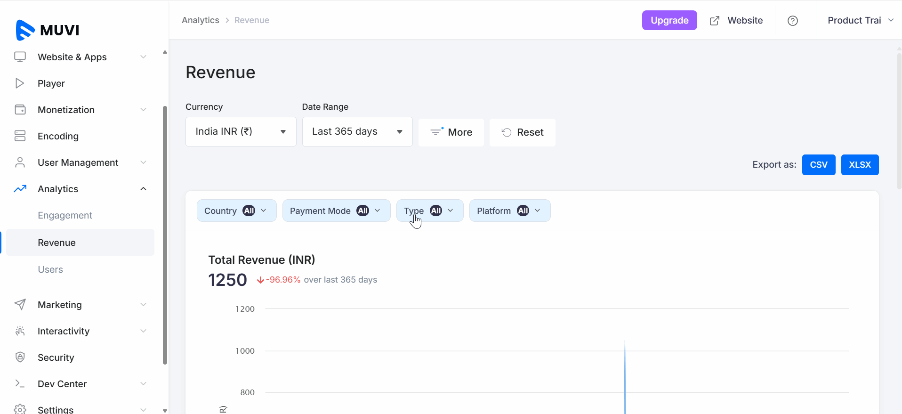Click the help question mark icon
Image resolution: width=902 pixels, height=414 pixels.
click(792, 21)
